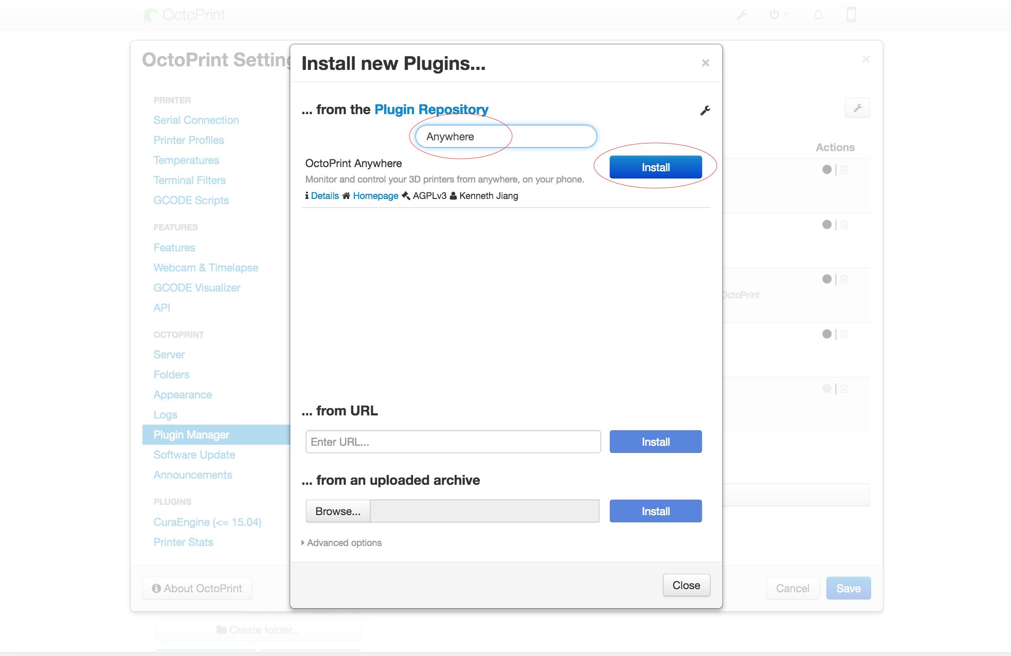This screenshot has width=1011, height=656.
Task: Toggle the fourth plugin's enable circle
Action: click(x=827, y=334)
